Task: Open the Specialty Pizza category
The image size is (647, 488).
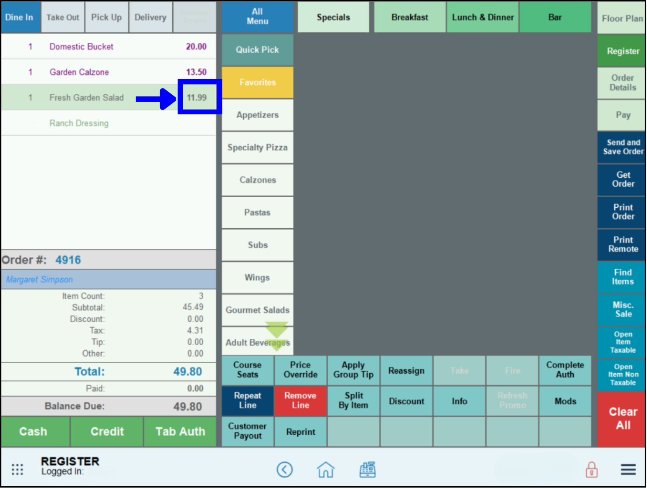Action: click(257, 148)
